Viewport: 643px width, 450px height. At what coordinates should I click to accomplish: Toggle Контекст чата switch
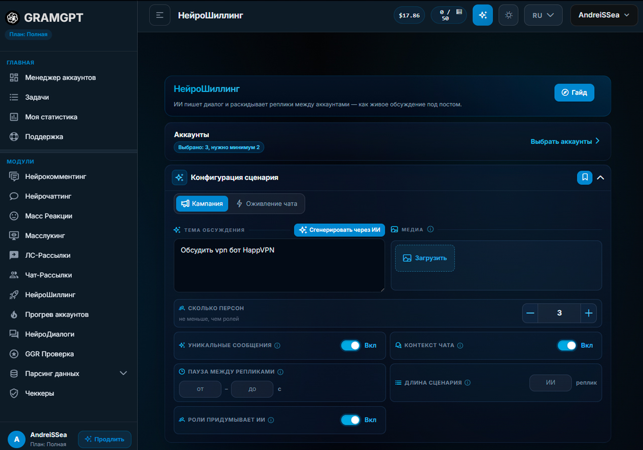pyautogui.click(x=567, y=345)
